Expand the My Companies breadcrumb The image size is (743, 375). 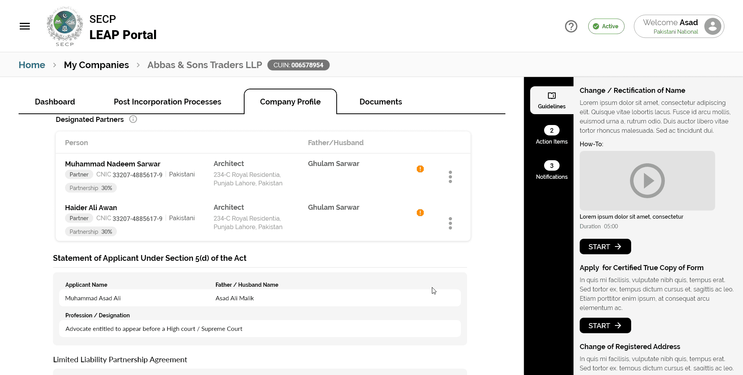coord(96,65)
